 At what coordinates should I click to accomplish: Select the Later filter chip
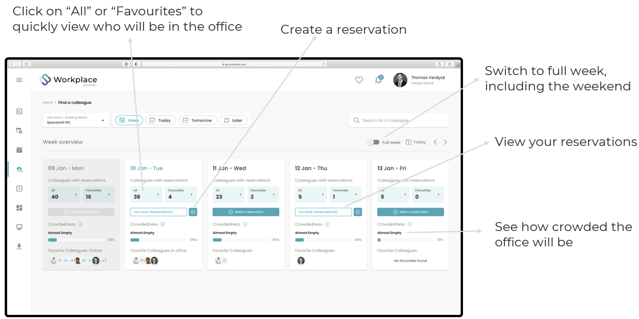point(233,120)
